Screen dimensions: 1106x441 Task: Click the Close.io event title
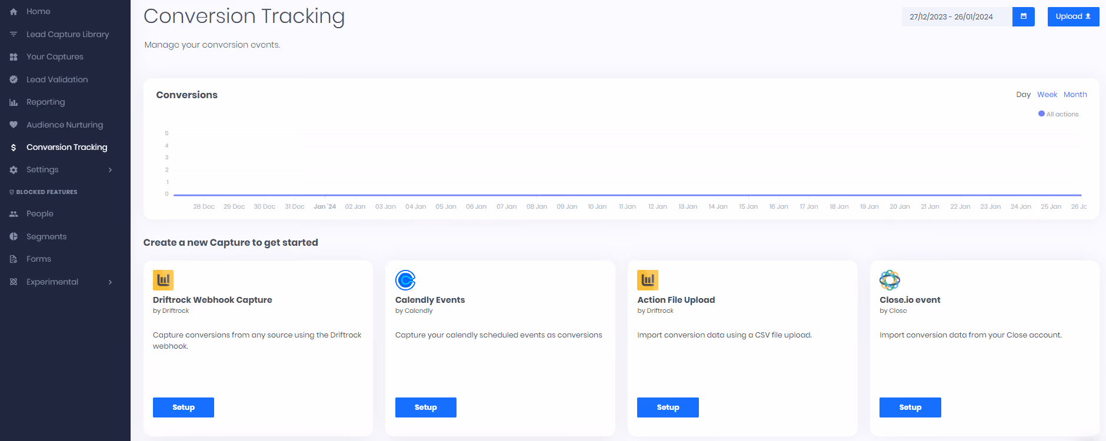tap(910, 300)
